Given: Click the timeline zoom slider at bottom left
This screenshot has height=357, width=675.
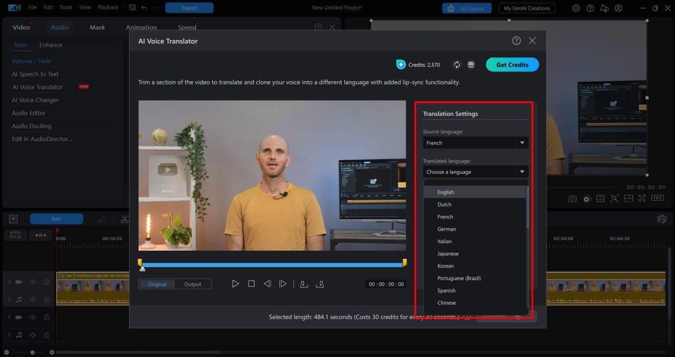Looking at the screenshot, I should coord(32,352).
